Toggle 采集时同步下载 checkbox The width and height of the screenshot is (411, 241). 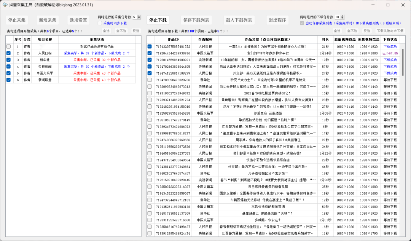pos(100,23)
